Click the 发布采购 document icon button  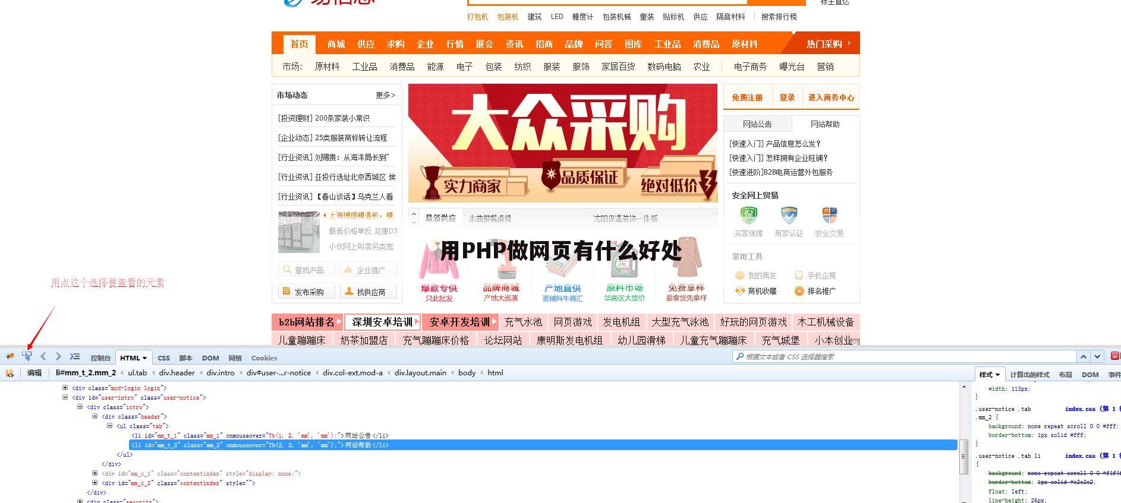[x=306, y=292]
